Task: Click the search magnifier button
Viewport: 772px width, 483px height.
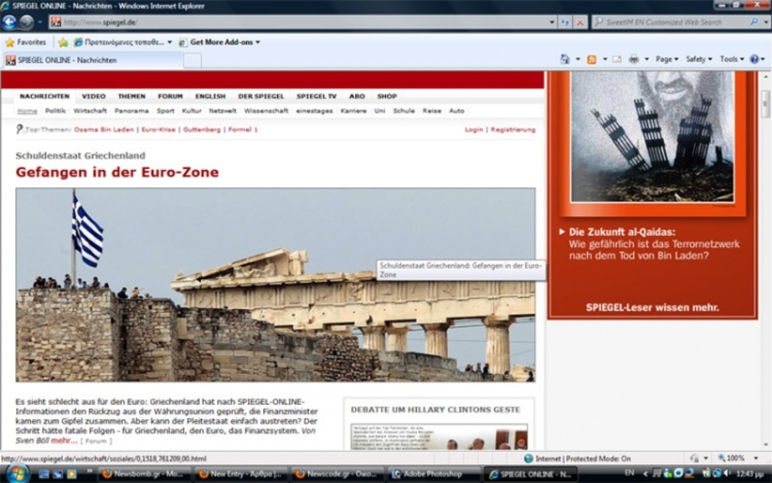Action: pos(754,21)
